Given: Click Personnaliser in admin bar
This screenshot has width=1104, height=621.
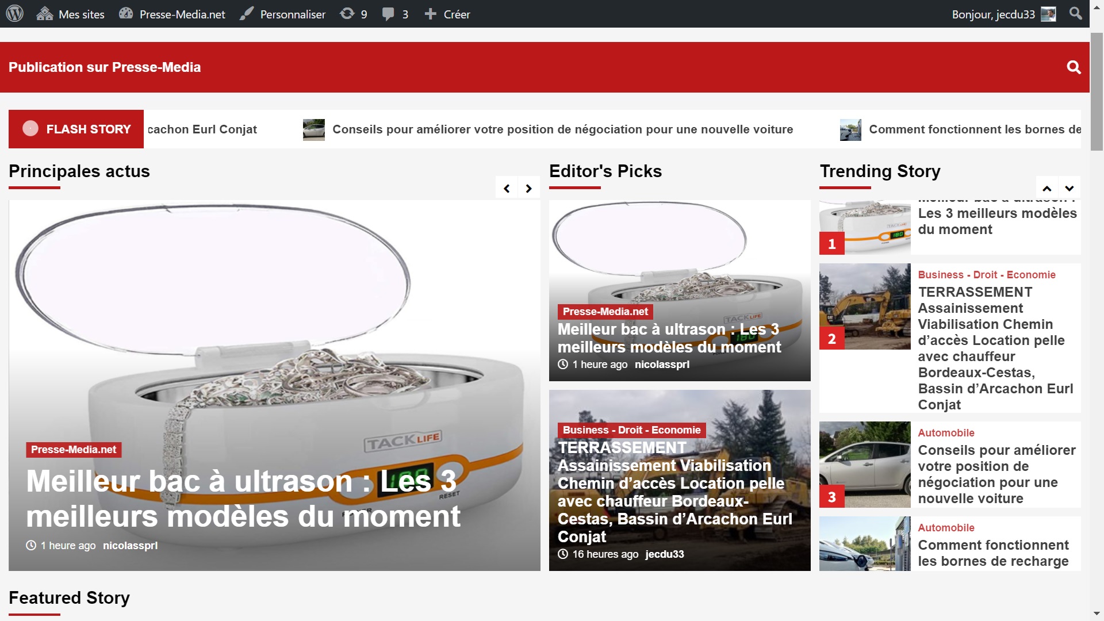Looking at the screenshot, I should 282,14.
